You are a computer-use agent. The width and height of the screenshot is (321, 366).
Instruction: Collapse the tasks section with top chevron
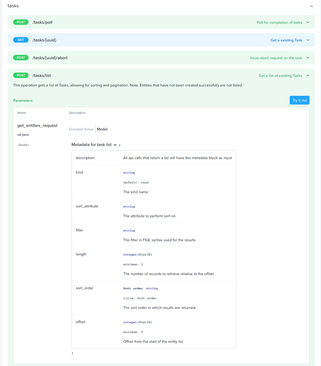311,6
